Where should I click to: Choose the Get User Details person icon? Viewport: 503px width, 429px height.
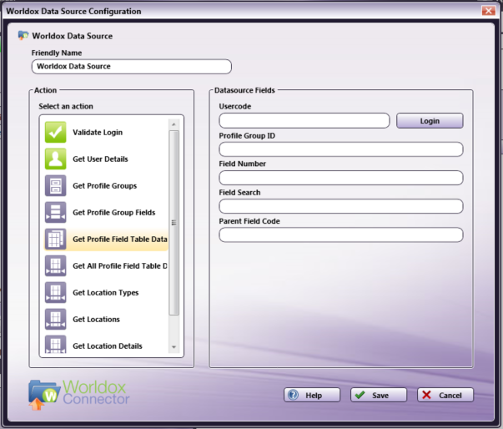56,159
